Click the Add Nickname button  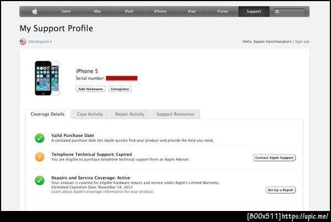point(90,89)
